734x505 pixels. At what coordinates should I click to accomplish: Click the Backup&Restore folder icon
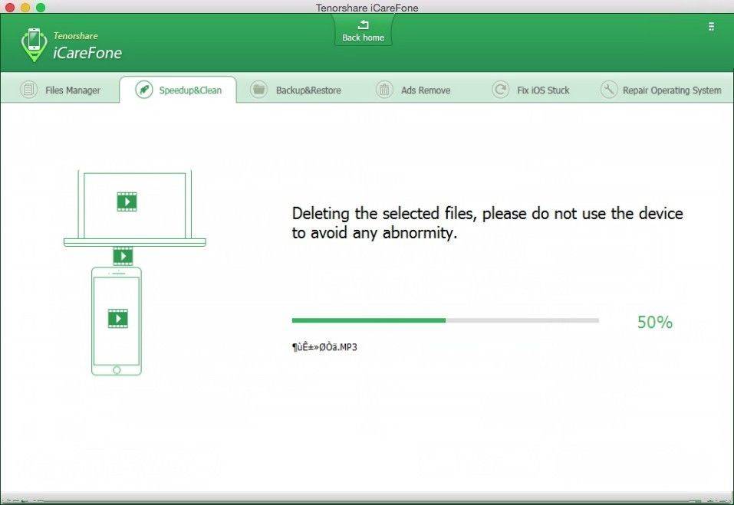click(x=258, y=90)
